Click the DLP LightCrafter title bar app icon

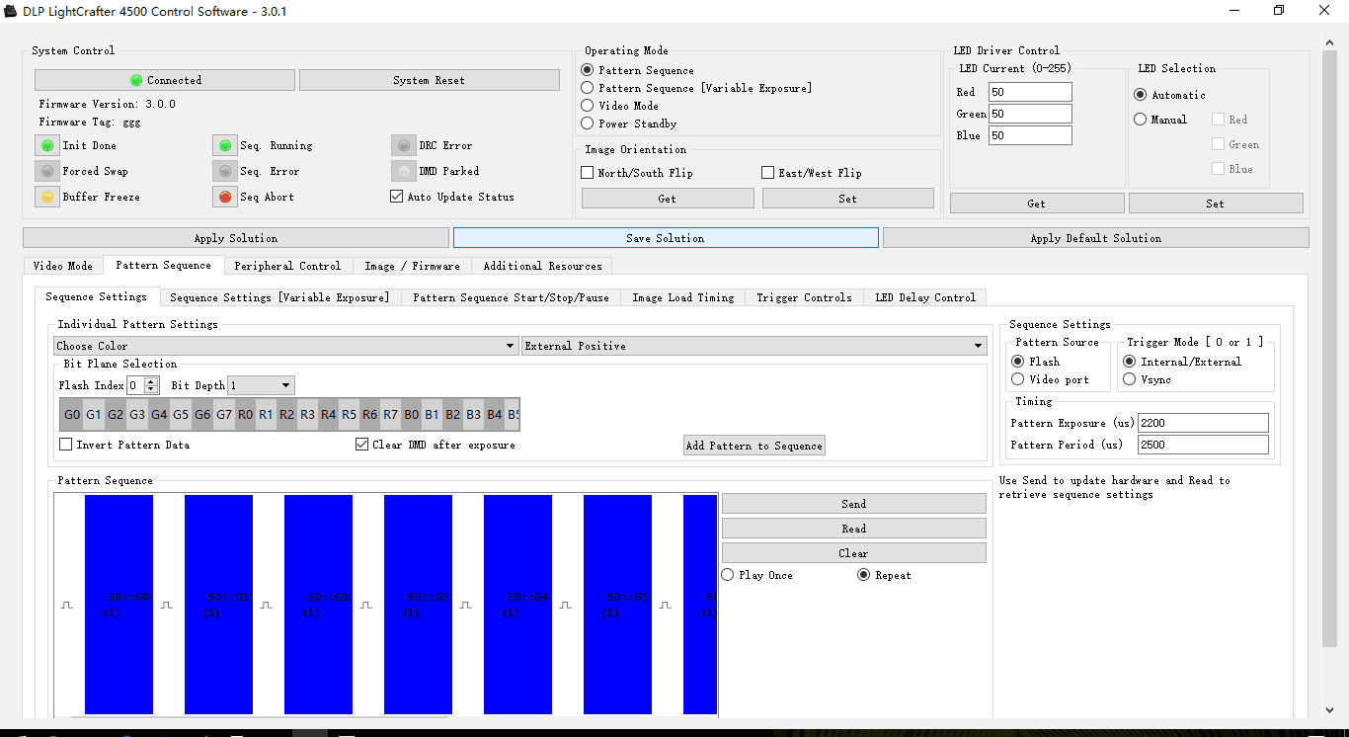pos(10,11)
